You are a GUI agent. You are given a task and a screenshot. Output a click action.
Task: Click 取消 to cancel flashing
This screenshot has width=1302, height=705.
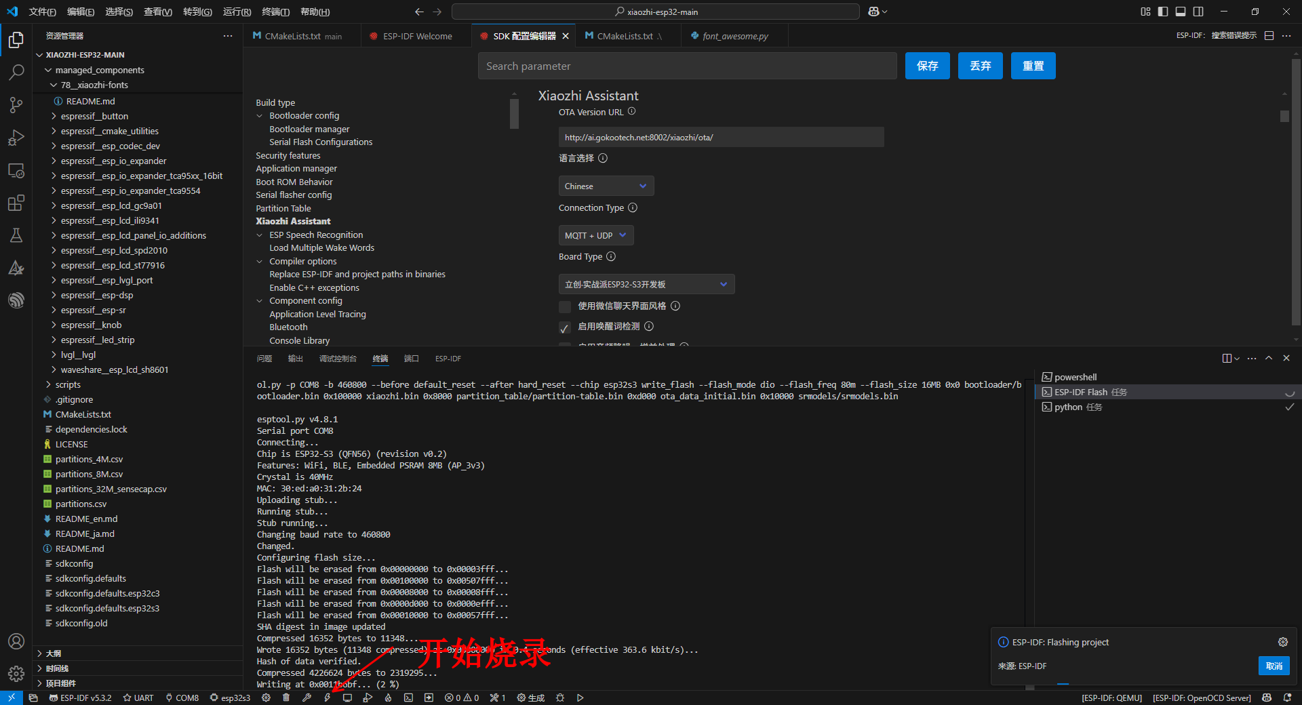tap(1274, 666)
